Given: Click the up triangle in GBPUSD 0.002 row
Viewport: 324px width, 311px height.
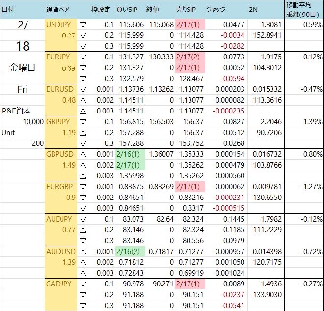Looking at the screenshot, I should click(83, 165).
